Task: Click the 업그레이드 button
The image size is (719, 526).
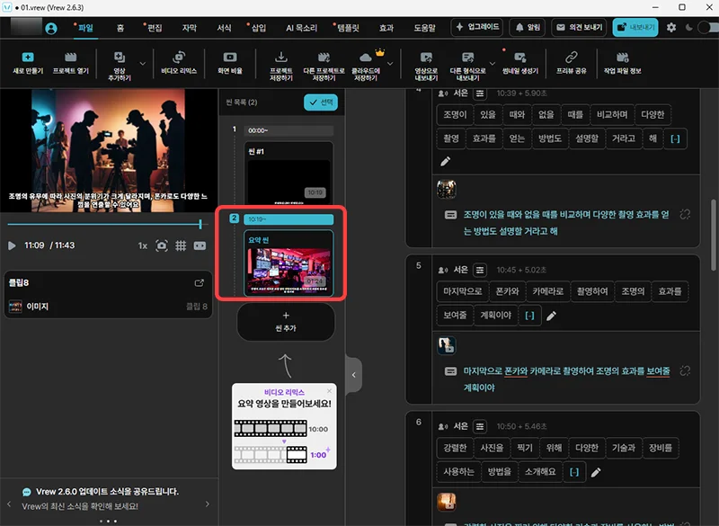Action: pyautogui.click(x=477, y=28)
